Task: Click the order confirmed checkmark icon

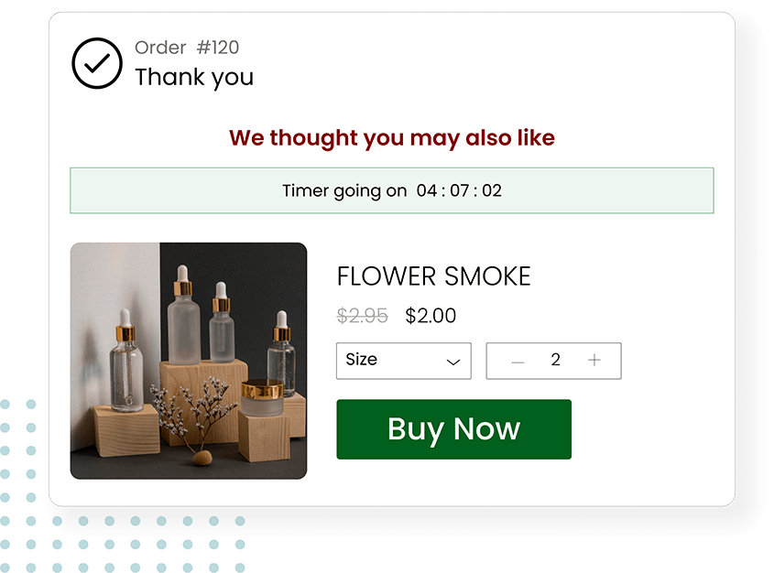Action: pyautogui.click(x=97, y=63)
